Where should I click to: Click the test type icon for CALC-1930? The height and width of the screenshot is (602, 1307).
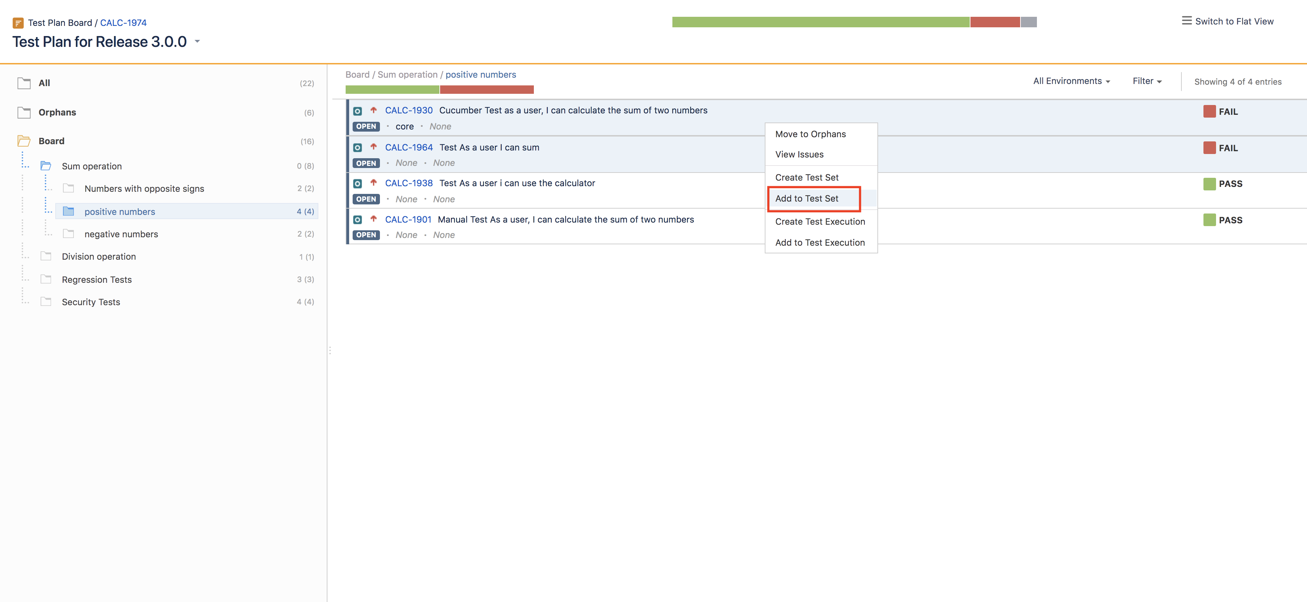point(358,111)
